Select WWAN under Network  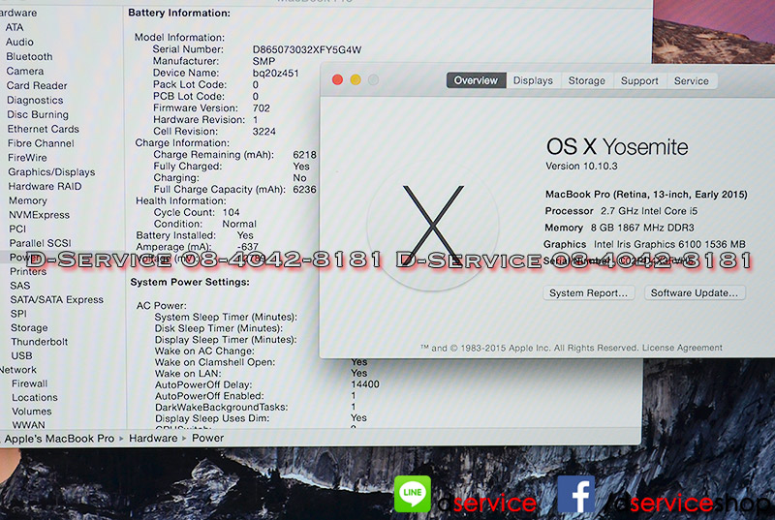(x=29, y=425)
